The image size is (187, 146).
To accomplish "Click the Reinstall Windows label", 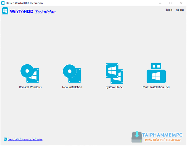I will (x=30, y=87).
